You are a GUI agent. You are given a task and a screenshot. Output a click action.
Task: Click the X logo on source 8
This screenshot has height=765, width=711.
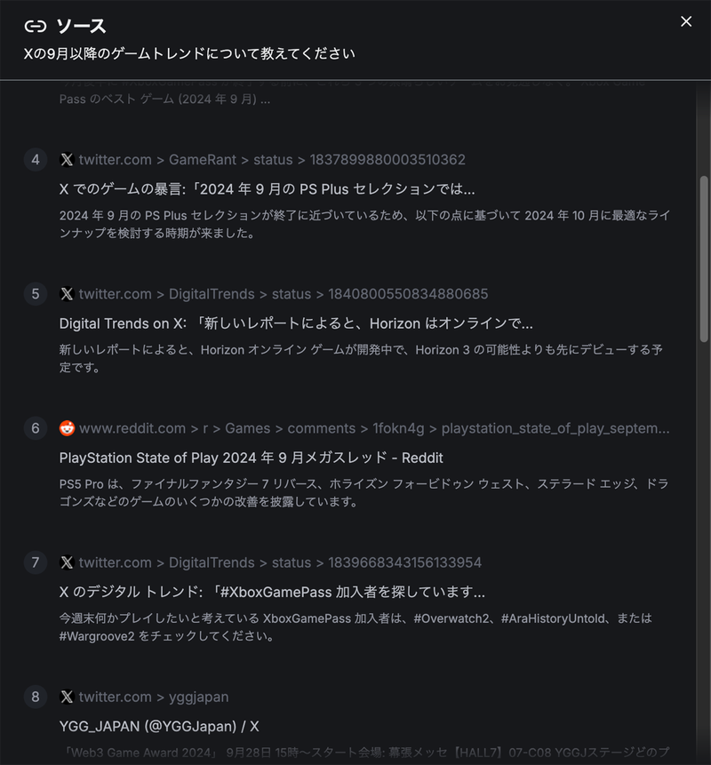pyautogui.click(x=67, y=697)
